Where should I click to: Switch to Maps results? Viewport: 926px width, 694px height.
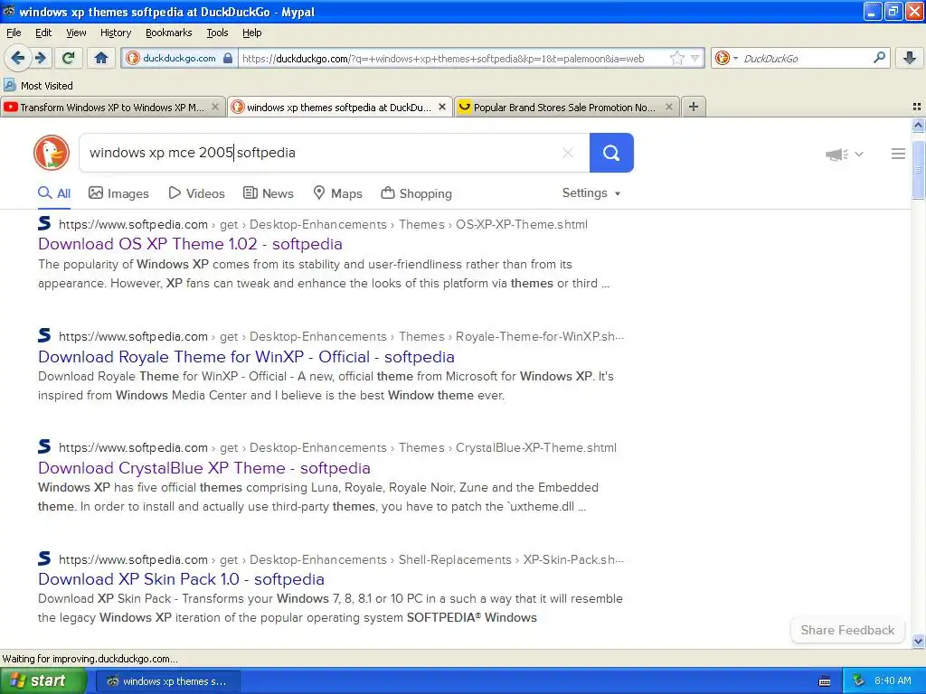338,193
